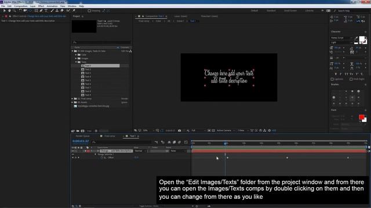Toggle motion blur icon in timeline header
The image size is (371, 208).
click(x=179, y=142)
